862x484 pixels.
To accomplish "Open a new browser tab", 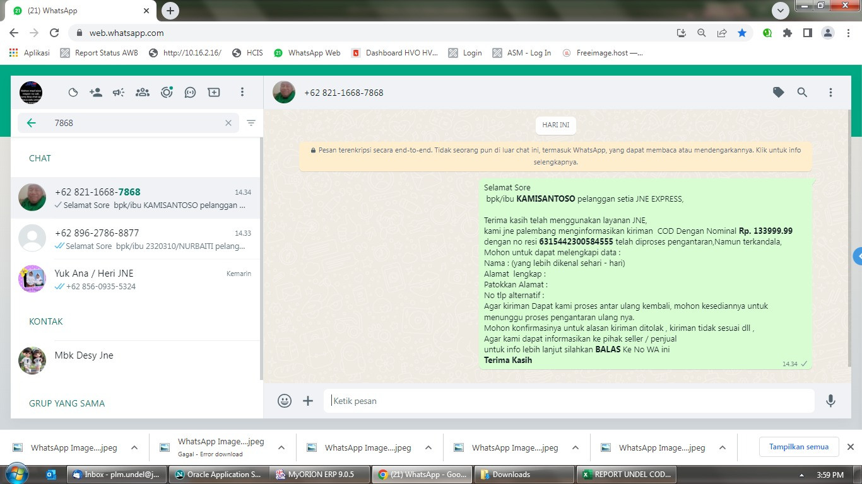I will click(x=170, y=11).
